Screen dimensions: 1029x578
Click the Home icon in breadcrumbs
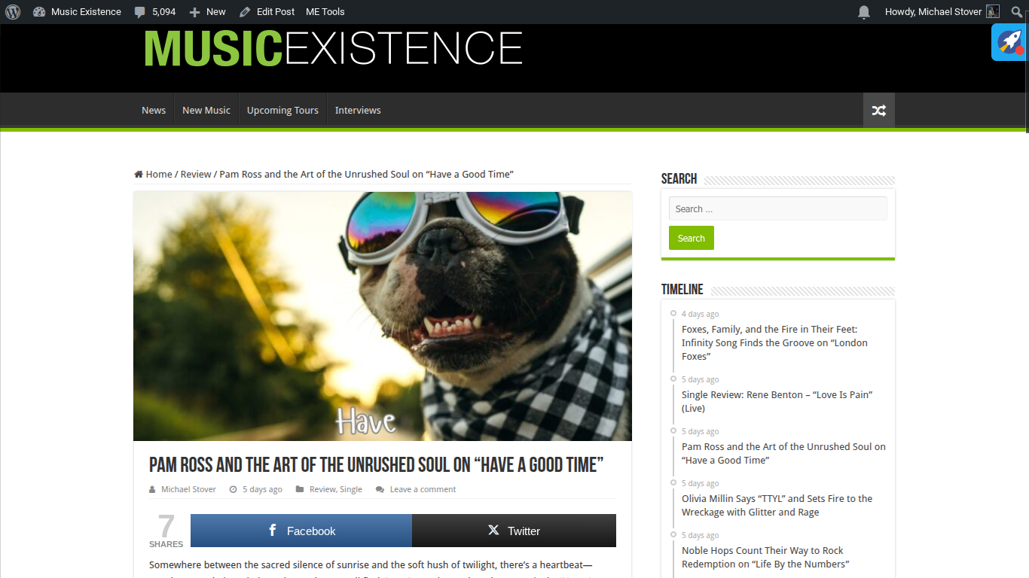[139, 174]
